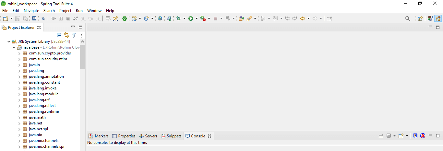Open the Back history dropdown arrow
This screenshot has height=151, width=443.
point(308,18)
